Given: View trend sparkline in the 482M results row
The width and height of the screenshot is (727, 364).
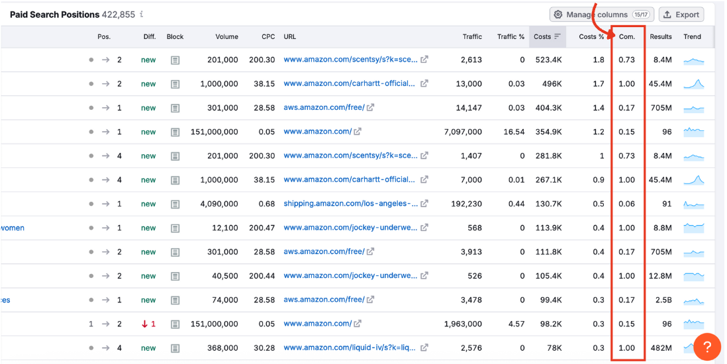Looking at the screenshot, I should [x=693, y=347].
